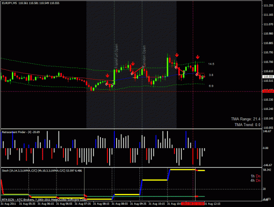Click the lower band value beside the bottom green band
The image size is (274, 207).
point(211,86)
